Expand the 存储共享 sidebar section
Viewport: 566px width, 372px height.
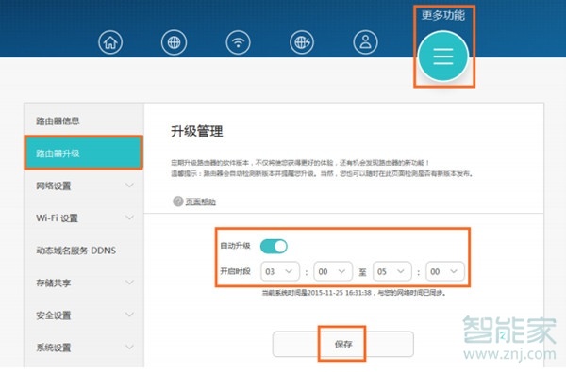(x=84, y=283)
